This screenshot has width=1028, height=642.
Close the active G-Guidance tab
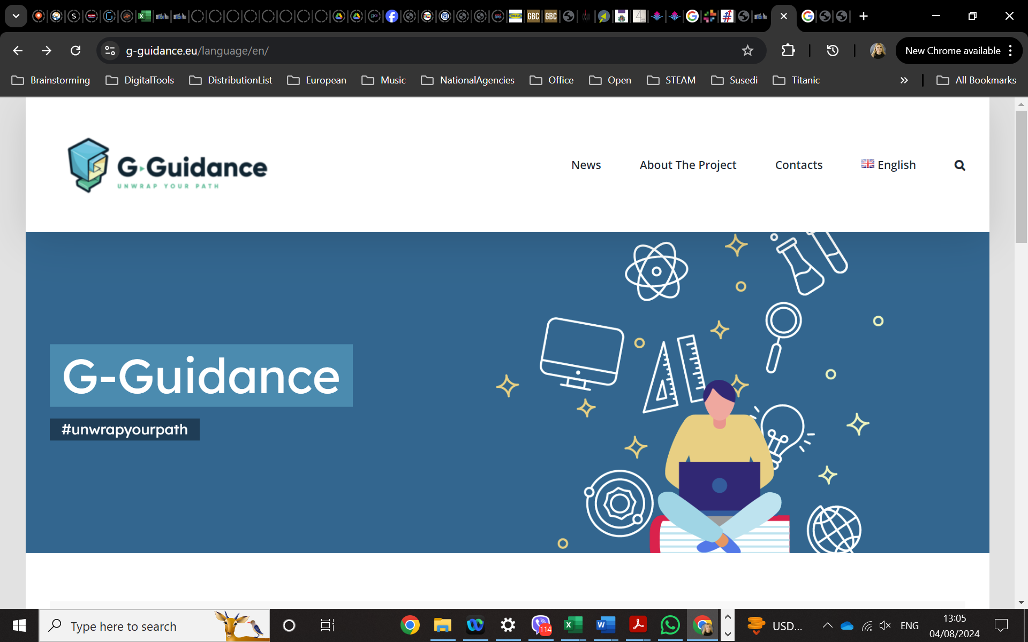[x=784, y=16]
